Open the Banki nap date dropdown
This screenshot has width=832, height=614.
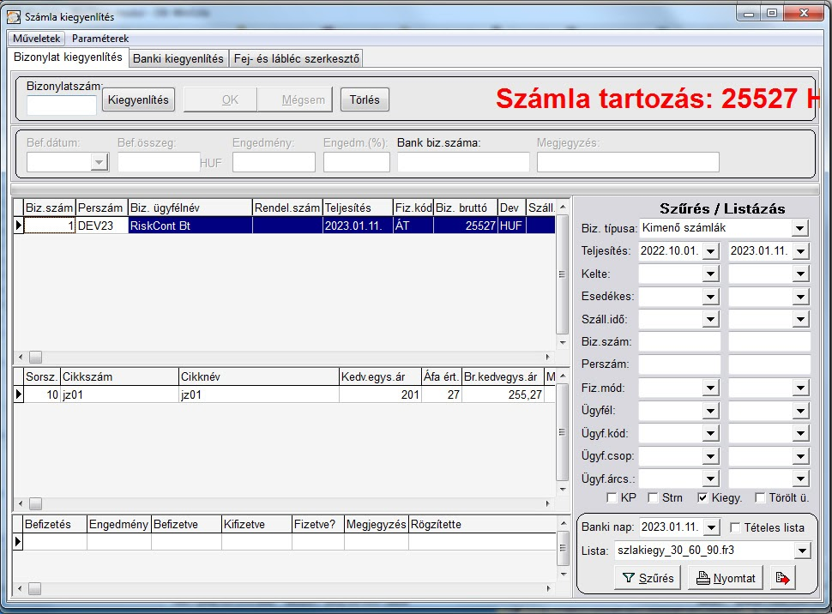coord(712,527)
